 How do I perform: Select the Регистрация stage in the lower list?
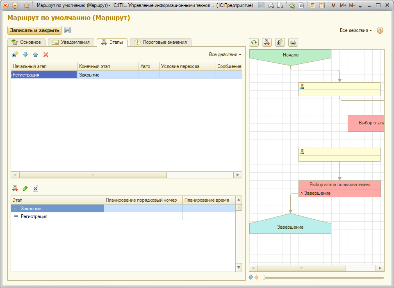[34, 216]
